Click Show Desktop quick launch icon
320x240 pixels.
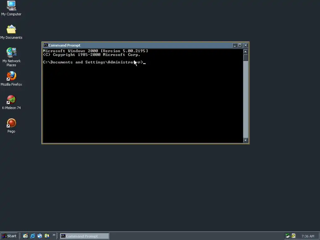point(25,236)
